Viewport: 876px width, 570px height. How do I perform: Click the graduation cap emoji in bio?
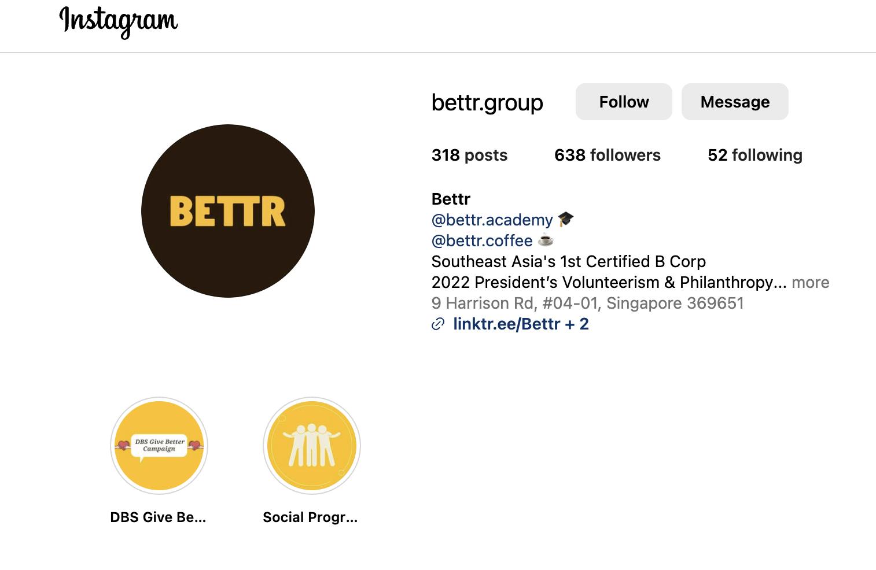[x=565, y=219]
